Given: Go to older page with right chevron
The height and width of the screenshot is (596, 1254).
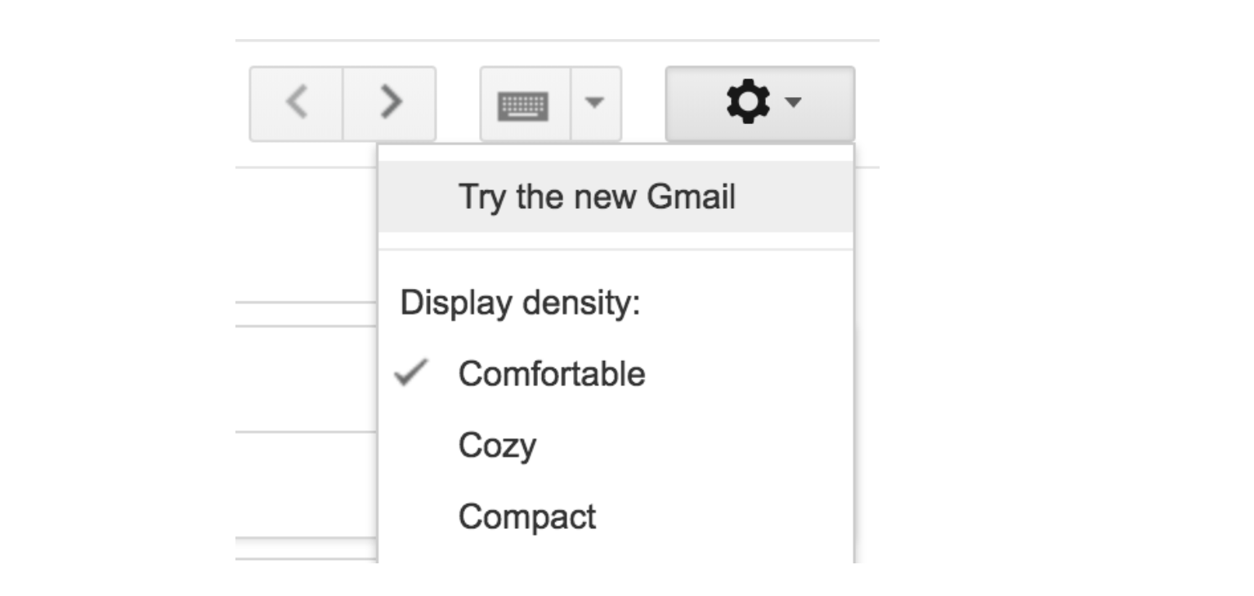Looking at the screenshot, I should (390, 104).
